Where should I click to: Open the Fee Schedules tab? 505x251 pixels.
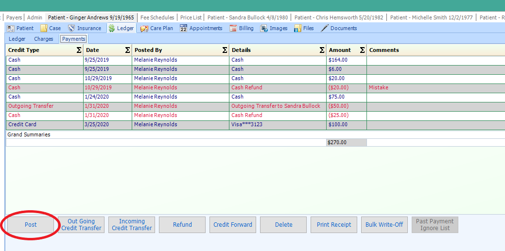(x=157, y=17)
